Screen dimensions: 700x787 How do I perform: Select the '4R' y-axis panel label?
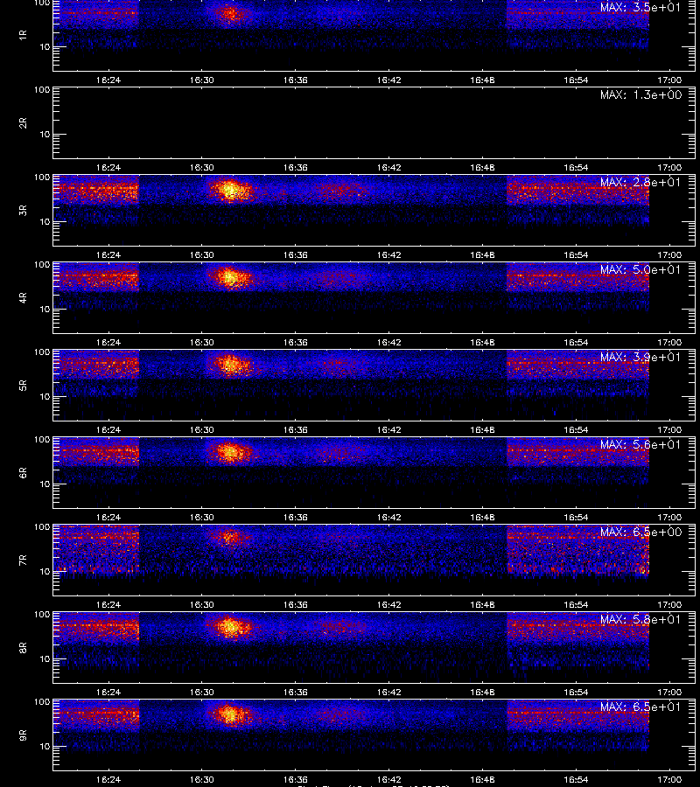[x=23, y=297]
